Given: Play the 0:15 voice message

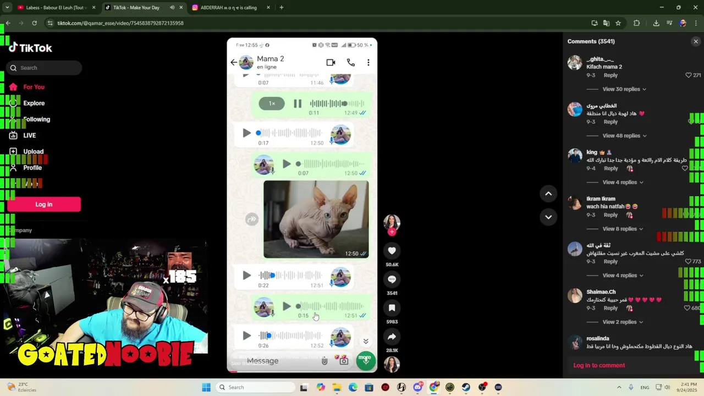Looking at the screenshot, I should pos(287,306).
